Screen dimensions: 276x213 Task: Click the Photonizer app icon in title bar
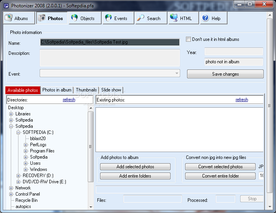tap(6, 6)
